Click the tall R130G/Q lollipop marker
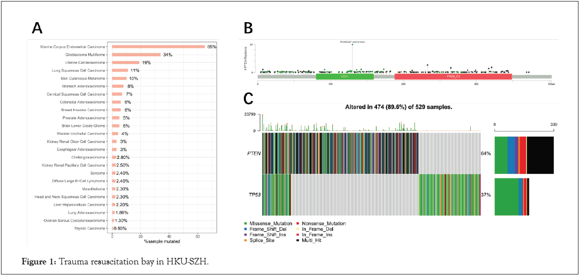This screenshot has width=582, height=277. 352,45
